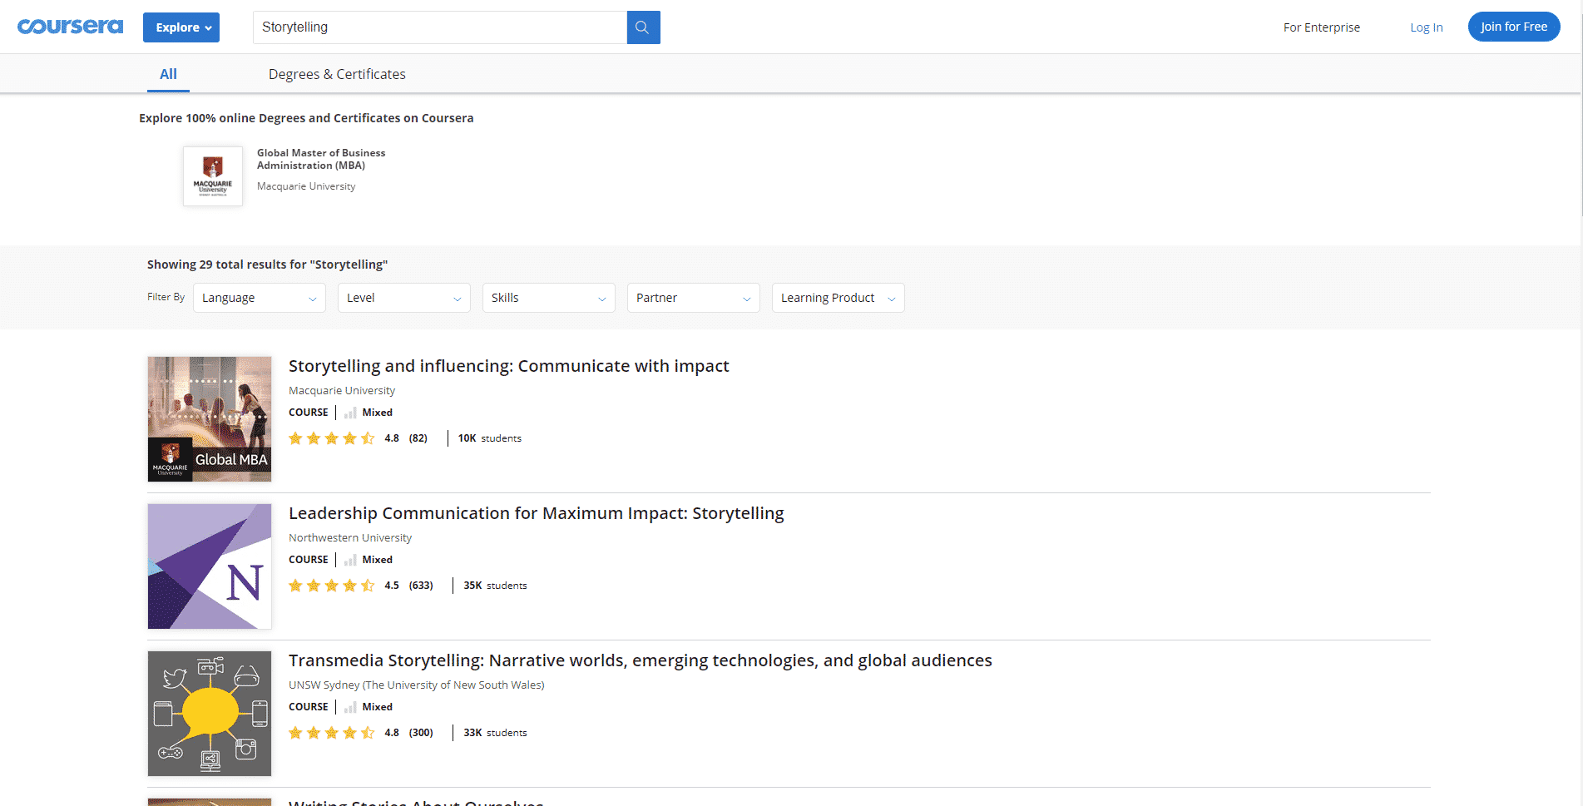The image size is (1583, 806).
Task: Click the 4.8 (300) rating stars
Action: [331, 733]
